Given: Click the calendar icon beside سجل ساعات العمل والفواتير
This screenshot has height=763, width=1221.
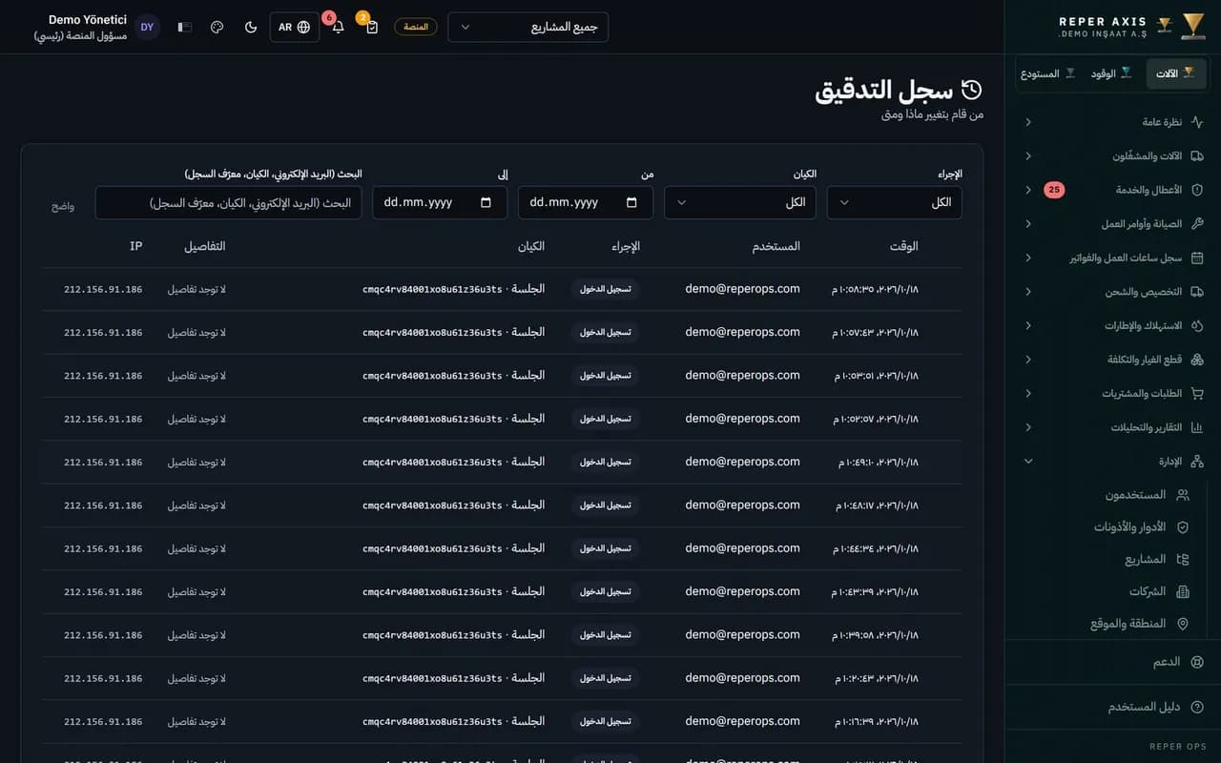Looking at the screenshot, I should coord(1197,258).
